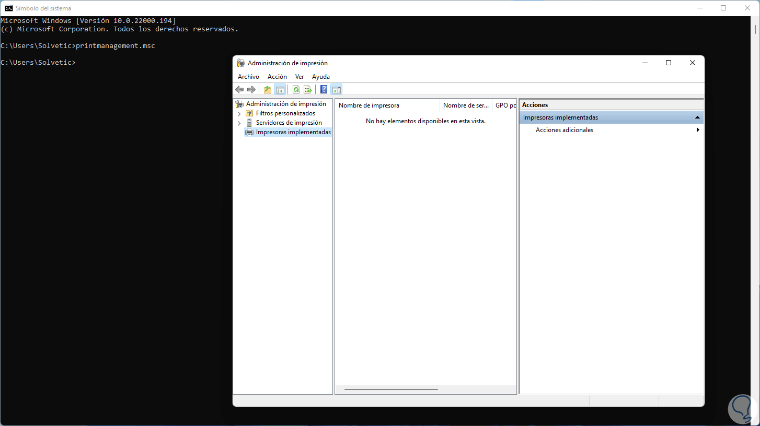760x426 pixels.
Task: Click the Servidores de impresión server icon
Action: click(x=249, y=123)
